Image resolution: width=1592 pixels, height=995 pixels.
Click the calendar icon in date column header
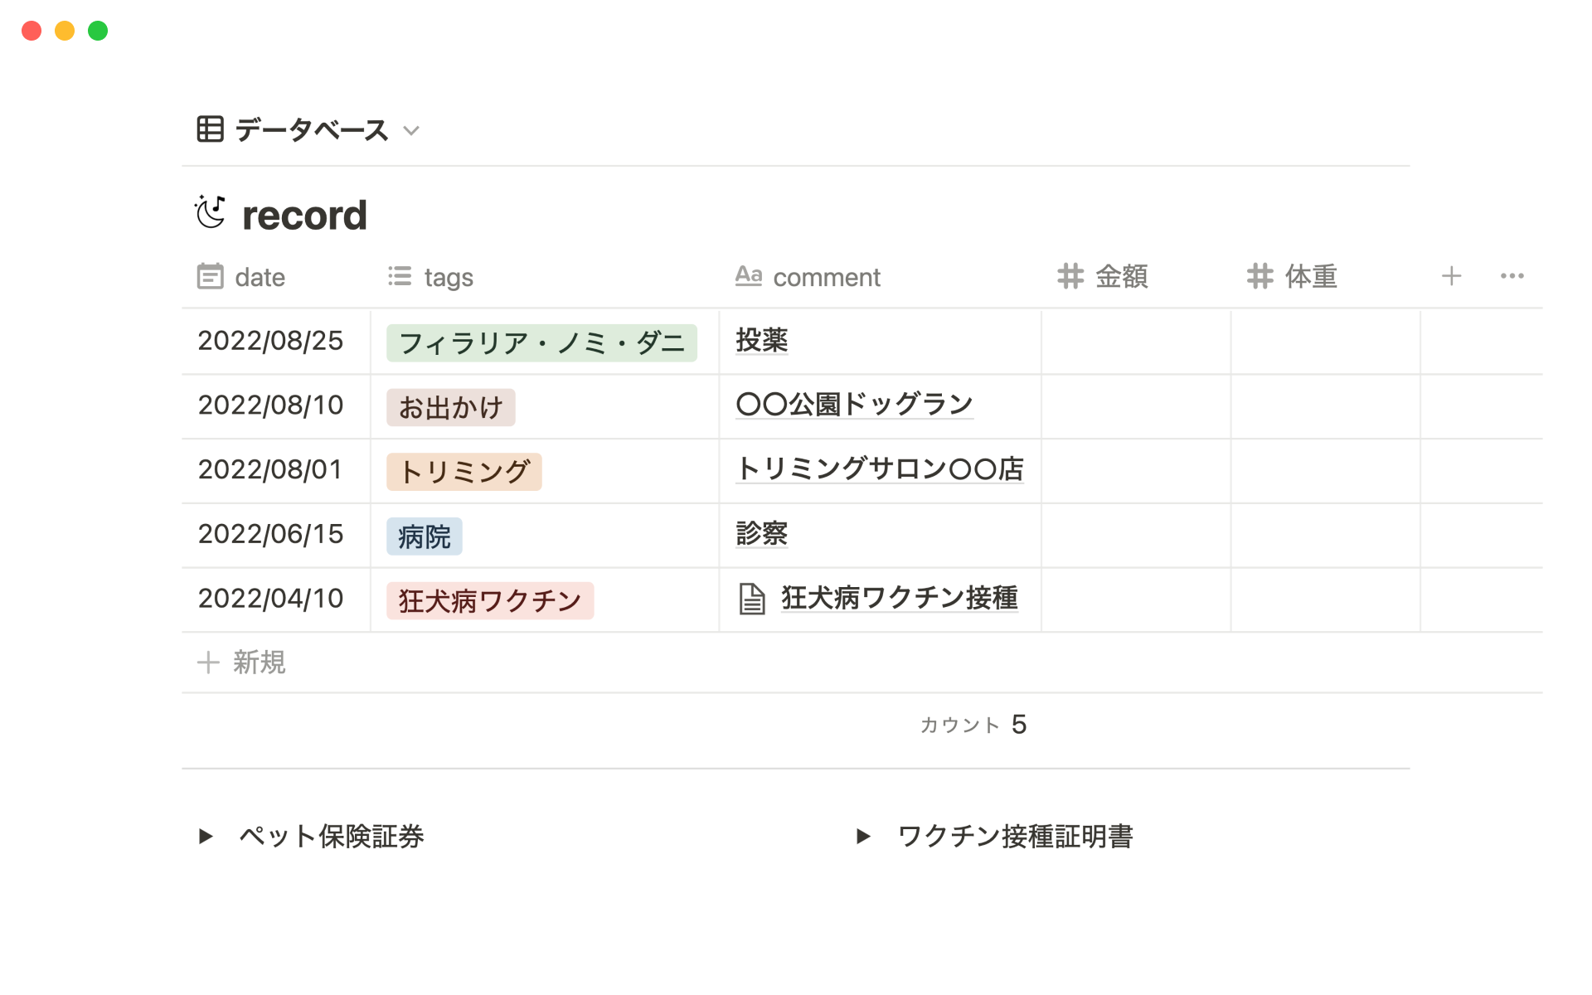(x=210, y=276)
